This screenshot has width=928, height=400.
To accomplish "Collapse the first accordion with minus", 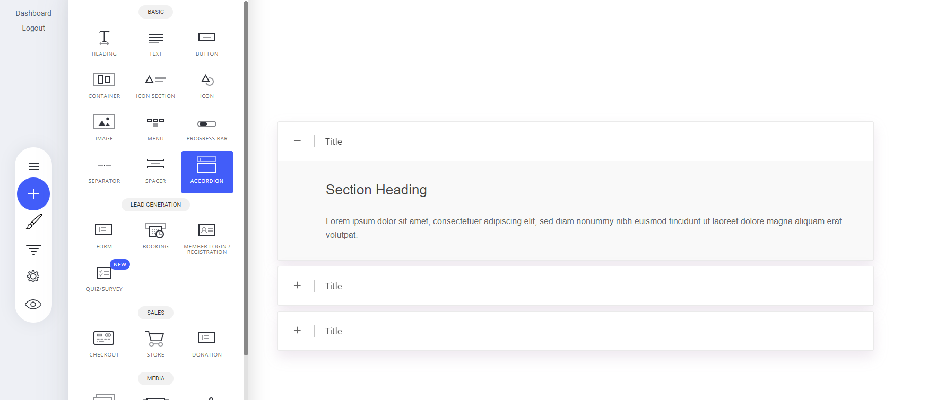I will coord(298,141).
